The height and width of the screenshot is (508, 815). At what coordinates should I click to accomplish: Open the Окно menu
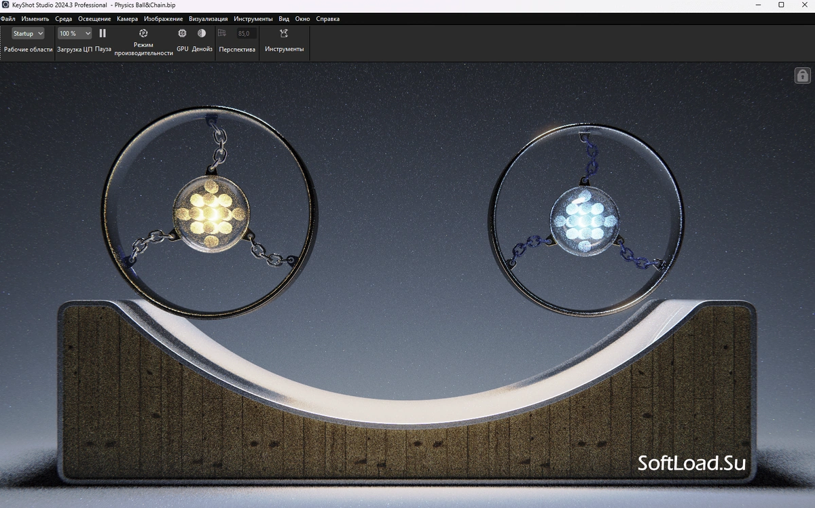click(x=302, y=19)
